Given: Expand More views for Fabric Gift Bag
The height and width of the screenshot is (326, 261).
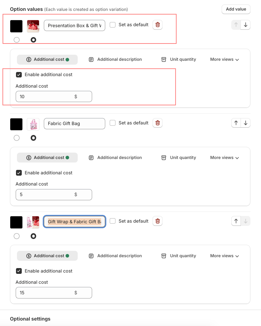Looking at the screenshot, I should (x=225, y=158).
